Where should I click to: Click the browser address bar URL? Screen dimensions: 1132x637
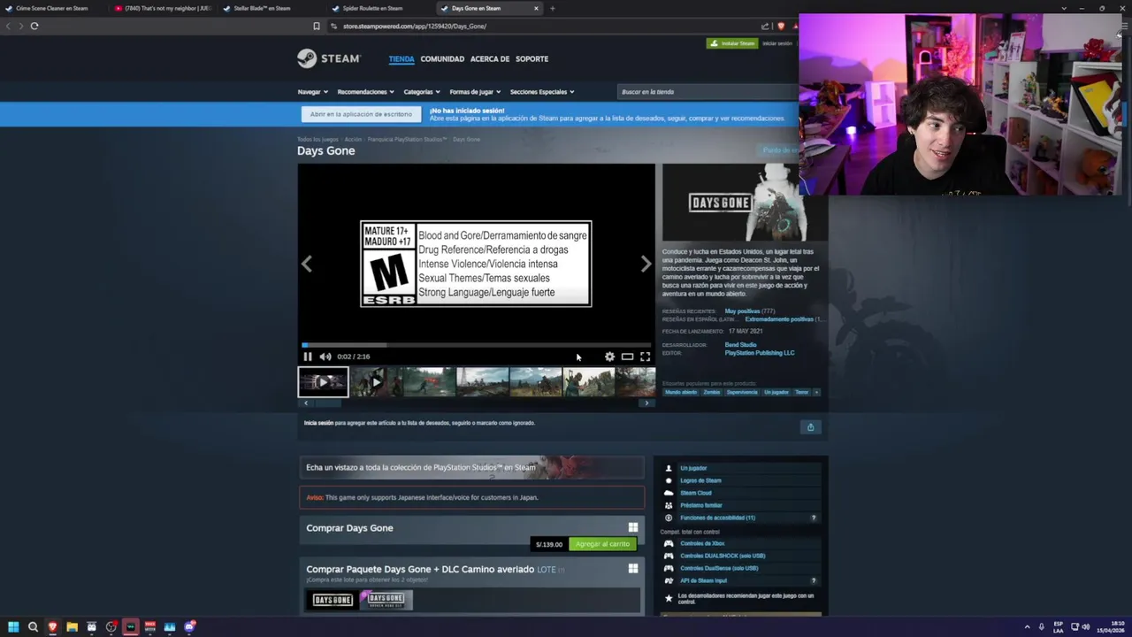click(415, 26)
